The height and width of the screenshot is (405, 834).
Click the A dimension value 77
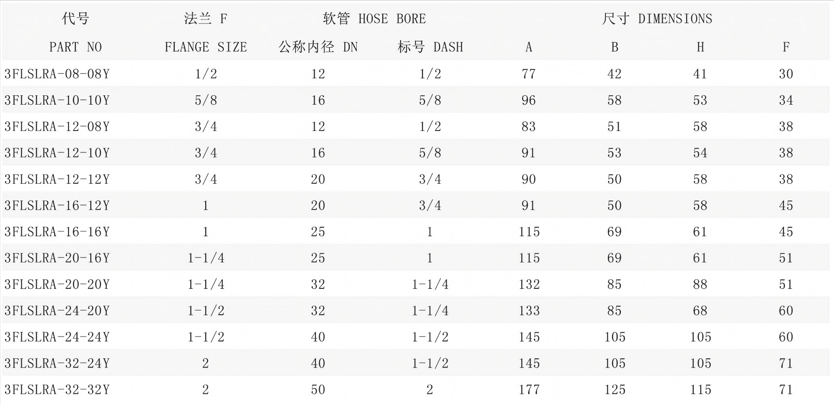point(529,74)
